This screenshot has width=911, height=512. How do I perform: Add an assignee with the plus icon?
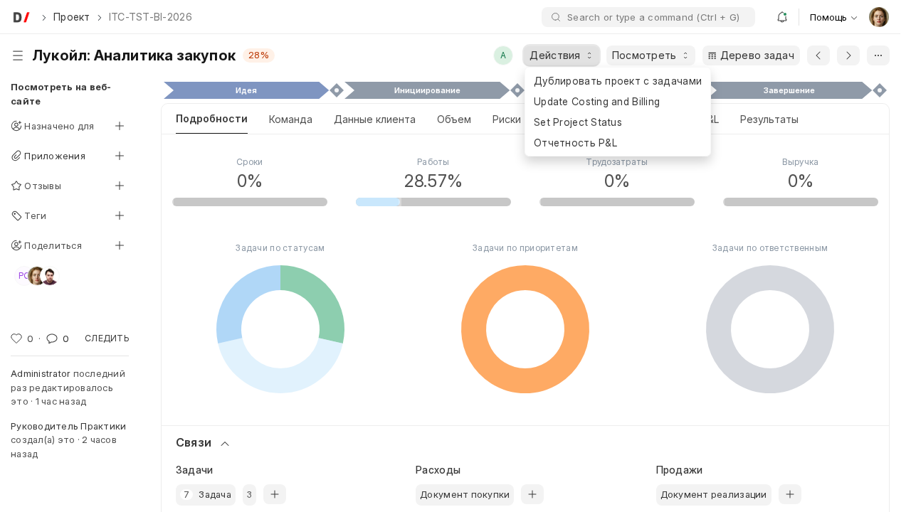tap(120, 126)
